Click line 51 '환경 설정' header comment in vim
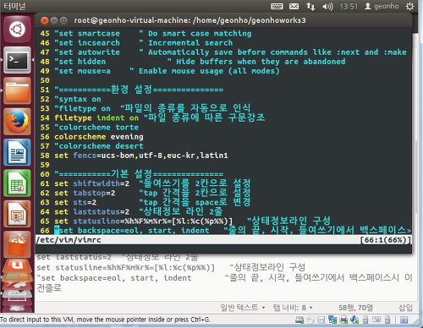Screen dimensions: 423x328 click(x=139, y=90)
